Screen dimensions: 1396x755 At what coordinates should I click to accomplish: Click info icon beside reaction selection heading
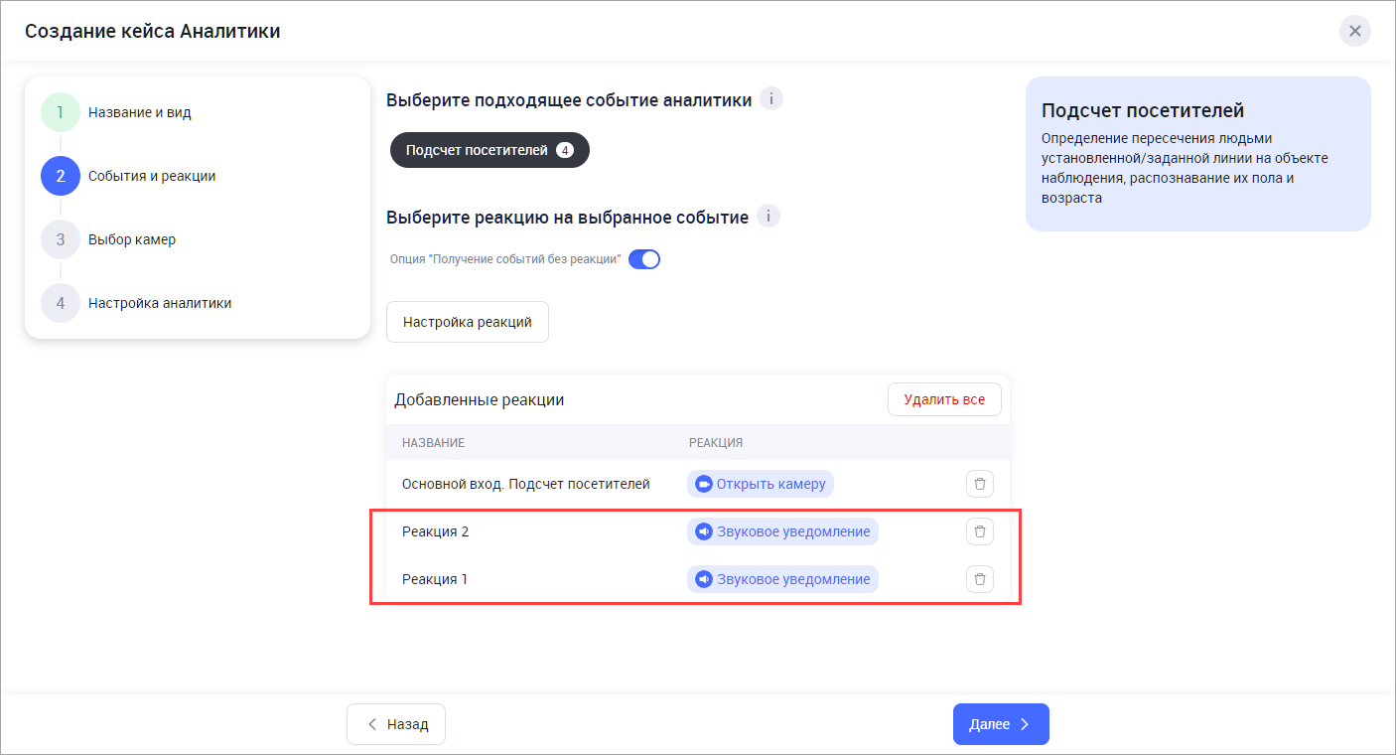[768, 217]
